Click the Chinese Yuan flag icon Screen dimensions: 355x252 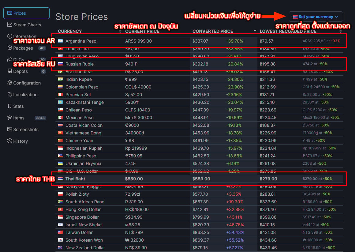60,141
